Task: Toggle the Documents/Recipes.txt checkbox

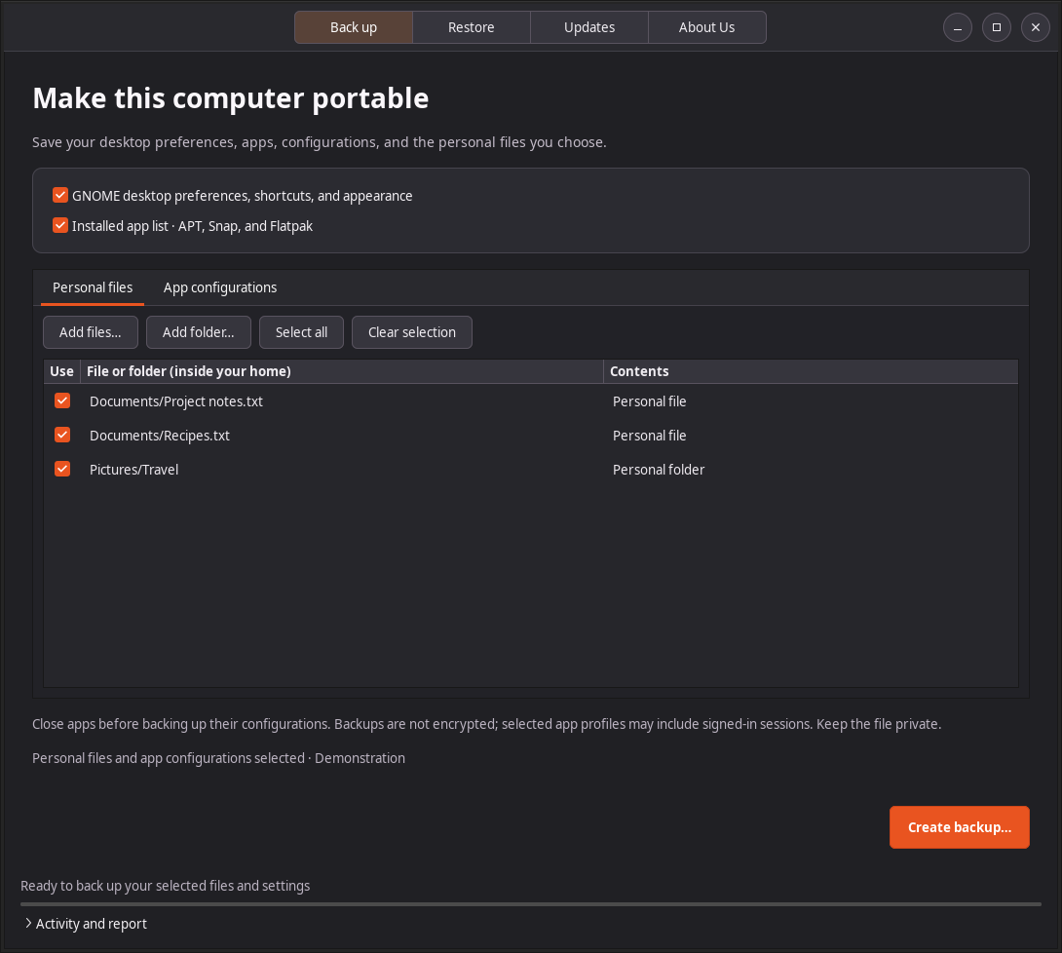Action: click(x=62, y=435)
